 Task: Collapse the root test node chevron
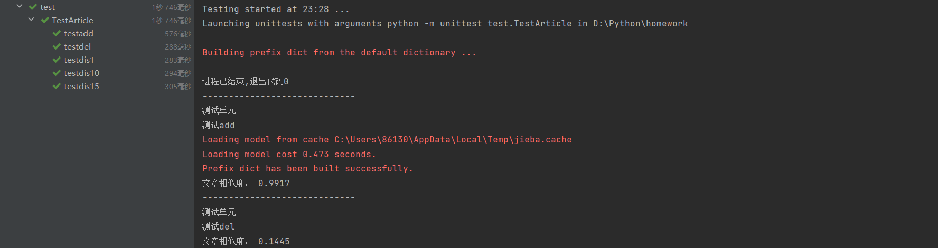20,7
